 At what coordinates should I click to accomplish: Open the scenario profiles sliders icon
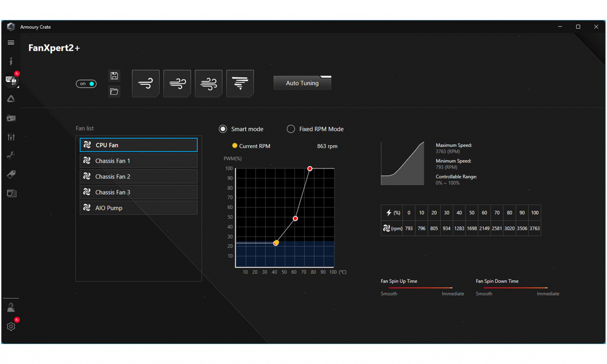(11, 137)
